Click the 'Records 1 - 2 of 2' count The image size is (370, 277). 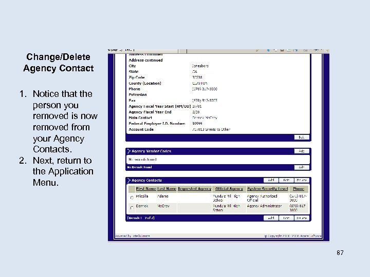pos(141,218)
